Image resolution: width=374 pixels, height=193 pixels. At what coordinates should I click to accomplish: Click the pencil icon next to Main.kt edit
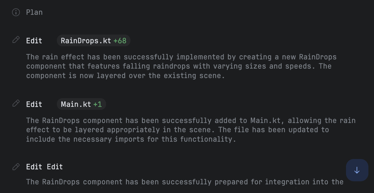(16, 104)
